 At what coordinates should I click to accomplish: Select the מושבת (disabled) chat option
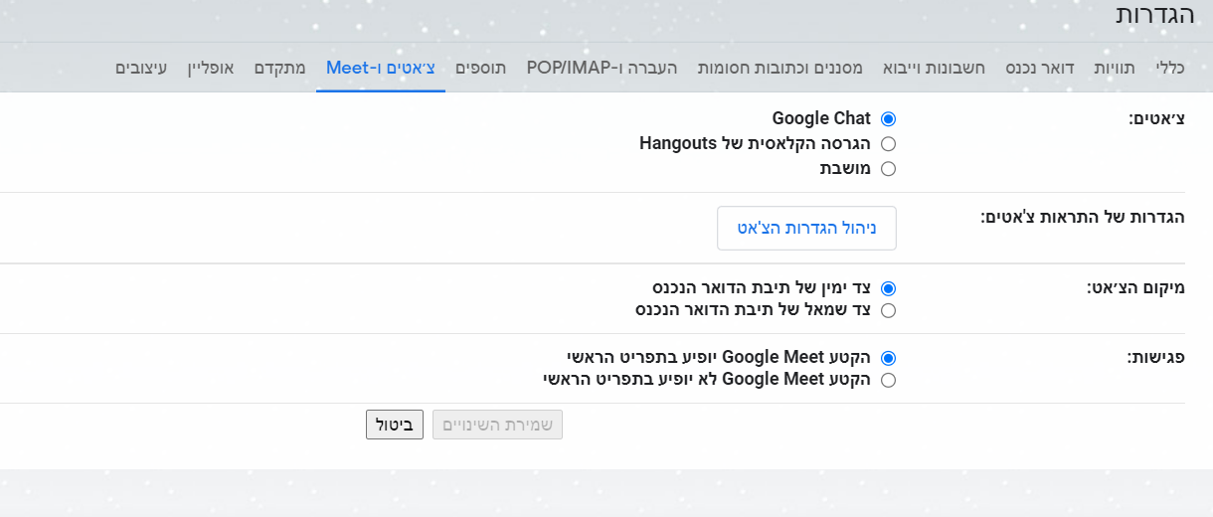[888, 169]
